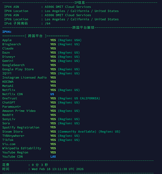Screen dimensions: 162x174
Task: Click the 'Amazon Prime Video' row label
Action: (x=19, y=111)
